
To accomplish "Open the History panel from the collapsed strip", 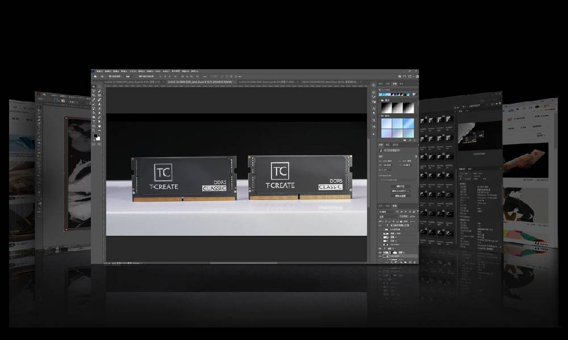I will click(x=374, y=85).
